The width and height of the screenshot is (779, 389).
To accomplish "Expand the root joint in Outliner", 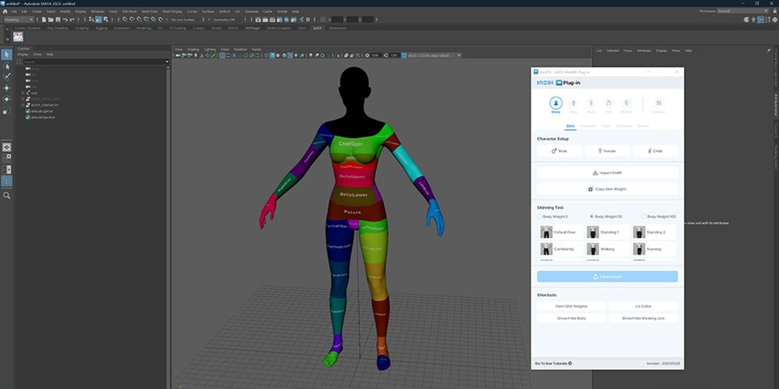I will (23, 93).
